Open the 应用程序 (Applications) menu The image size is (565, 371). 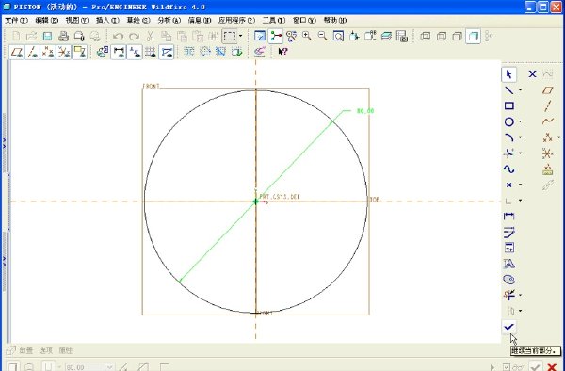[236, 20]
